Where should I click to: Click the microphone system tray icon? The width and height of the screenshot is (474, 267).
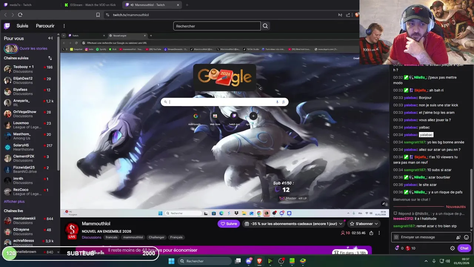(x=434, y=261)
